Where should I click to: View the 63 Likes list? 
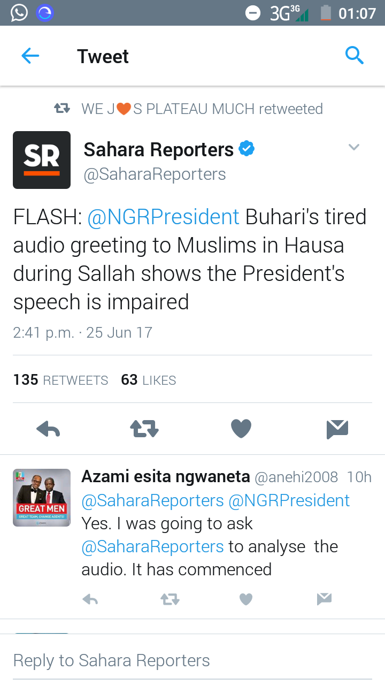click(x=148, y=380)
